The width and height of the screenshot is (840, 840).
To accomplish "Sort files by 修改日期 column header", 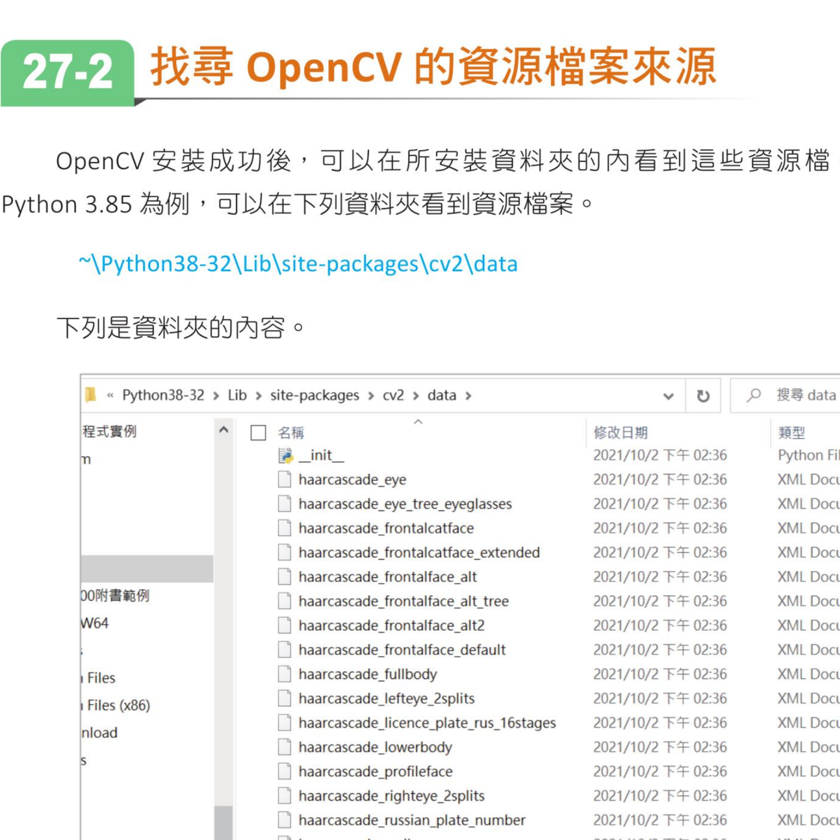I will click(620, 433).
